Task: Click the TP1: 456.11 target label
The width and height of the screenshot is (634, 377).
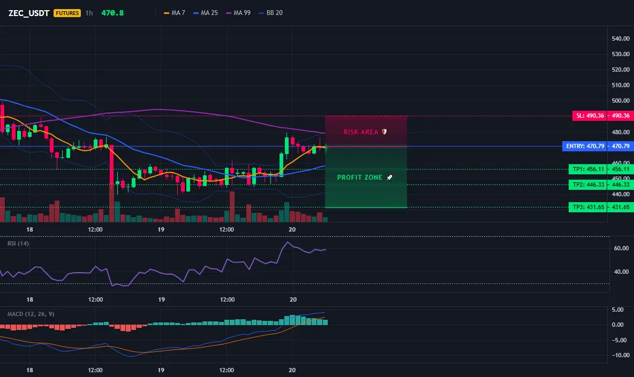Action: pos(588,169)
